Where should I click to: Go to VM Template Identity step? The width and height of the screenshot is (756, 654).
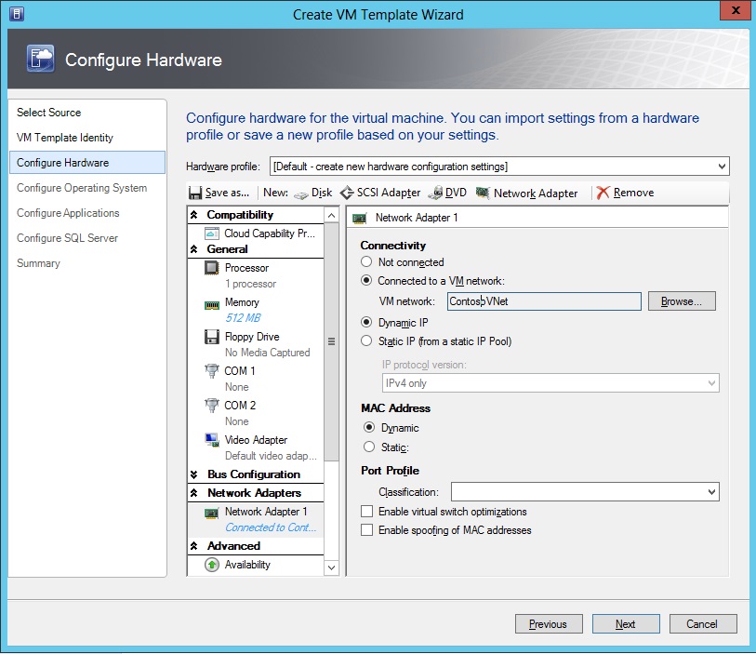(x=65, y=138)
